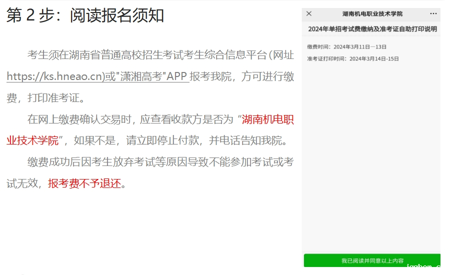Open the three-dot more options menu

[433, 14]
